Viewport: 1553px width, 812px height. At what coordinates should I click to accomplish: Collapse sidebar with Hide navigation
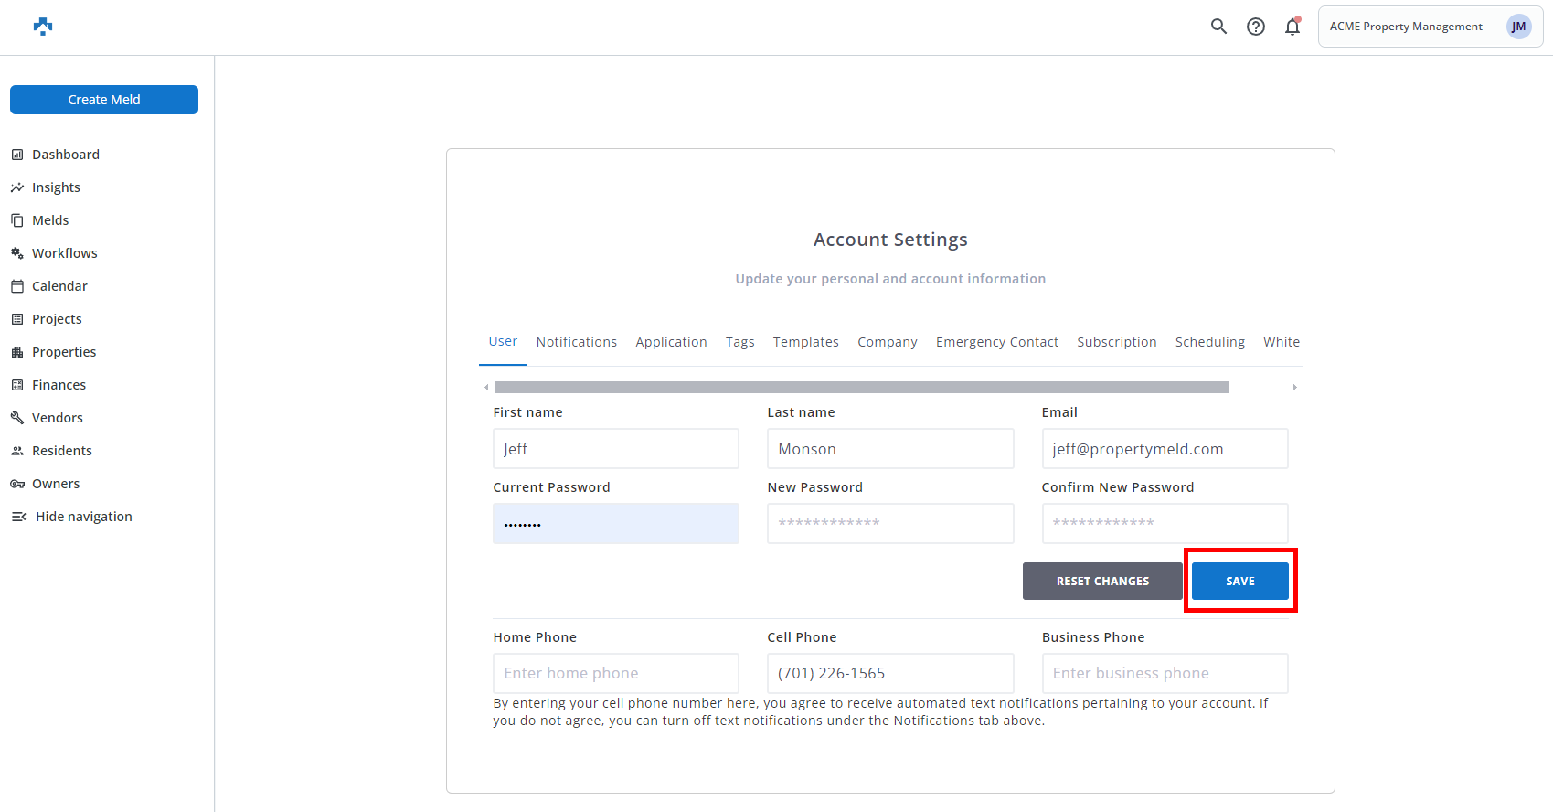coord(83,517)
